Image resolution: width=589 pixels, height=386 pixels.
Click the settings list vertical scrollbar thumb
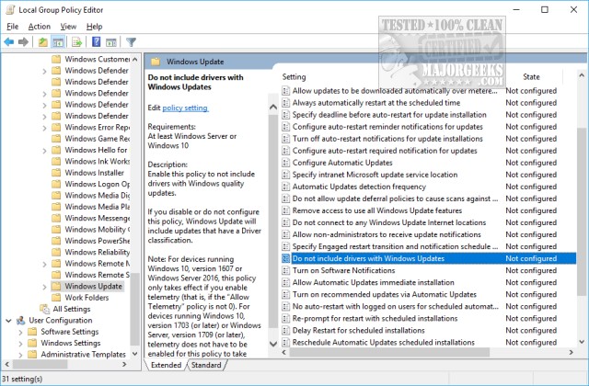tap(582, 212)
